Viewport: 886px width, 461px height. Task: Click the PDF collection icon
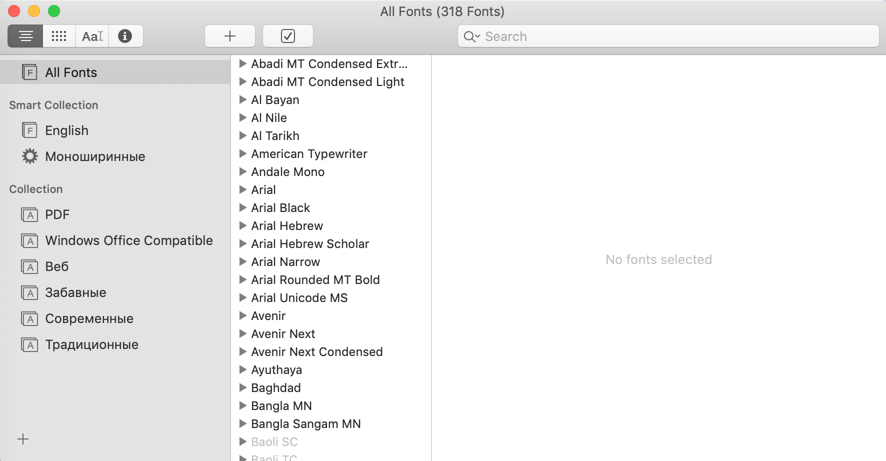tap(29, 214)
